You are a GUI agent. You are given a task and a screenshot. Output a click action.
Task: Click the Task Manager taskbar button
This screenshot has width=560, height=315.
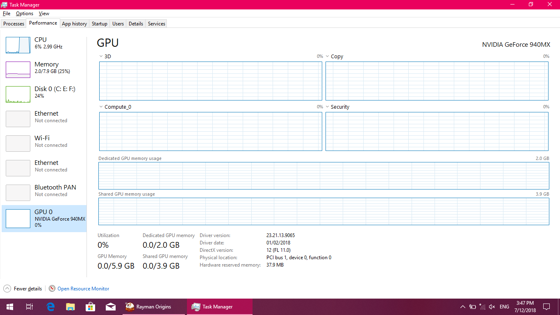[220, 307]
